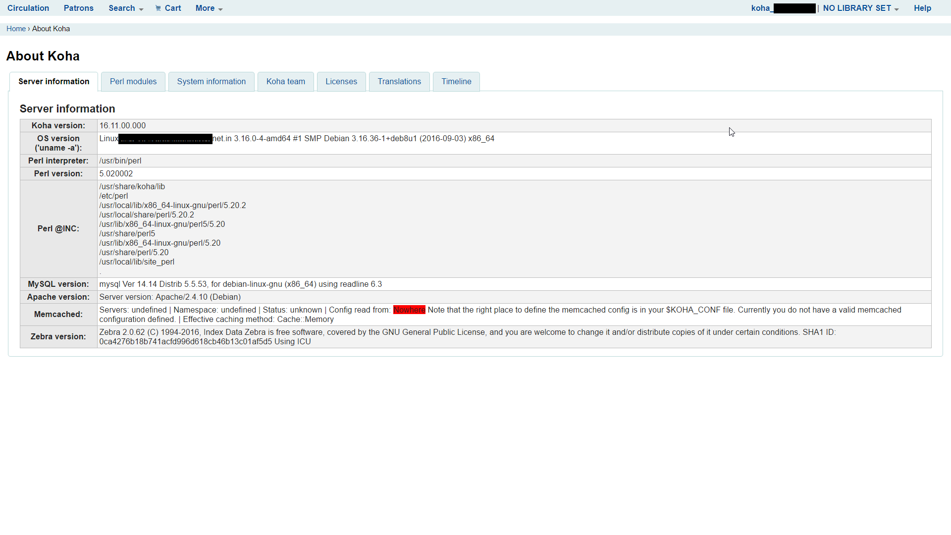The width and height of the screenshot is (951, 535).
Task: Open the Koha team tab
Action: (x=286, y=82)
